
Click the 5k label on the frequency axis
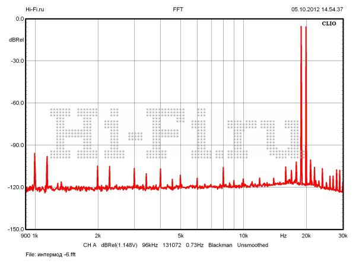pos(180,236)
